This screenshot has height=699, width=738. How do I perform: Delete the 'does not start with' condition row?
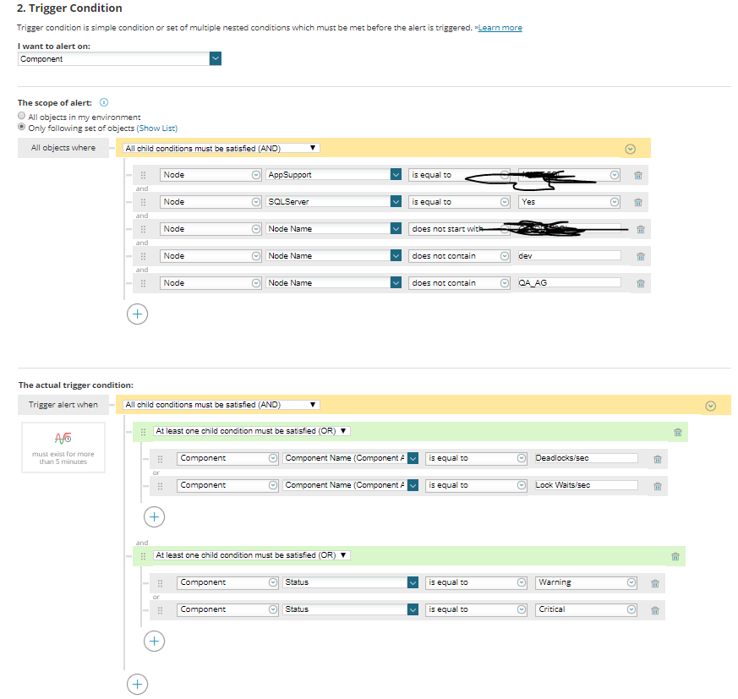pos(640,229)
